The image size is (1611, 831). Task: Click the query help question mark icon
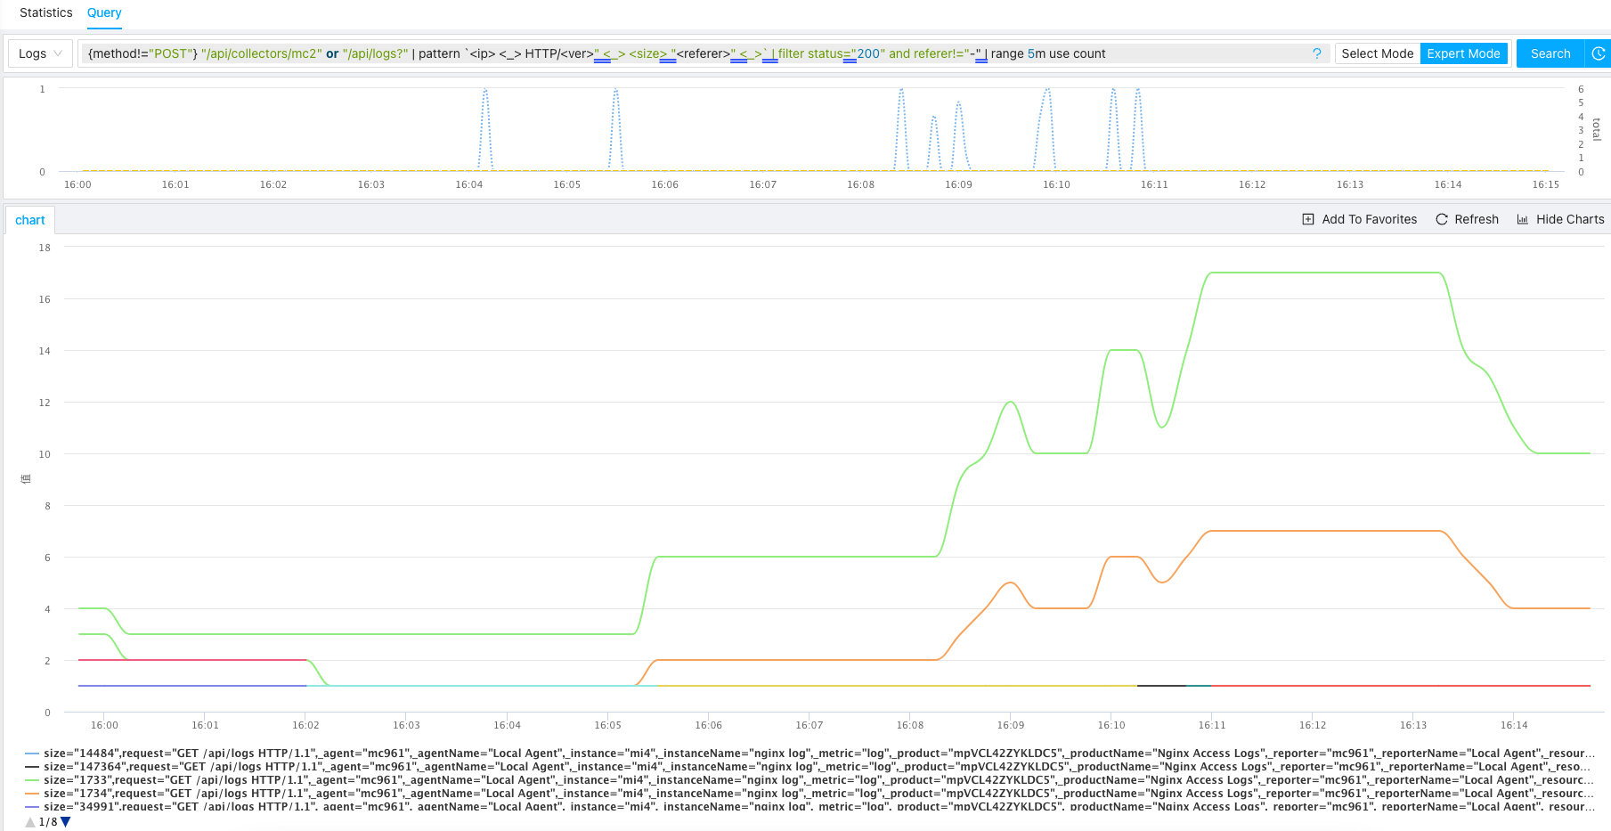coord(1316,53)
